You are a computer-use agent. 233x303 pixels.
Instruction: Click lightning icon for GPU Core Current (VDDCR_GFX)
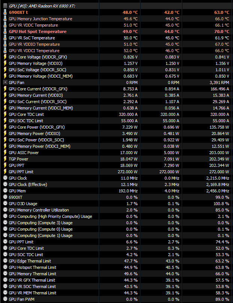pos(5,89)
